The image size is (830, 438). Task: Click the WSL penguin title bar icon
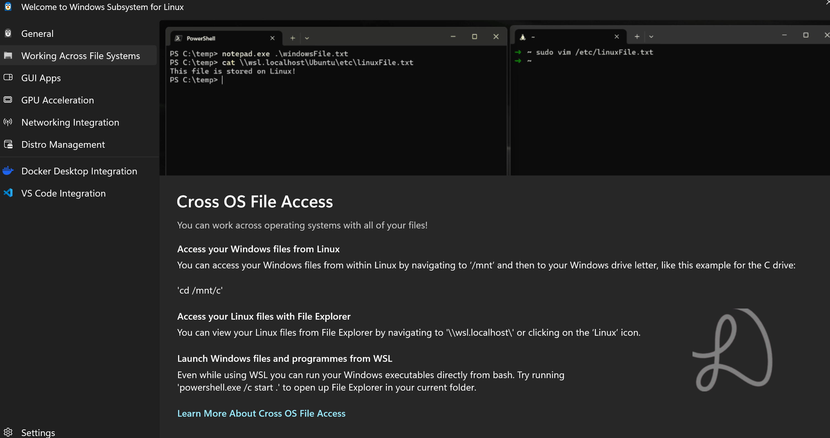coord(8,6)
